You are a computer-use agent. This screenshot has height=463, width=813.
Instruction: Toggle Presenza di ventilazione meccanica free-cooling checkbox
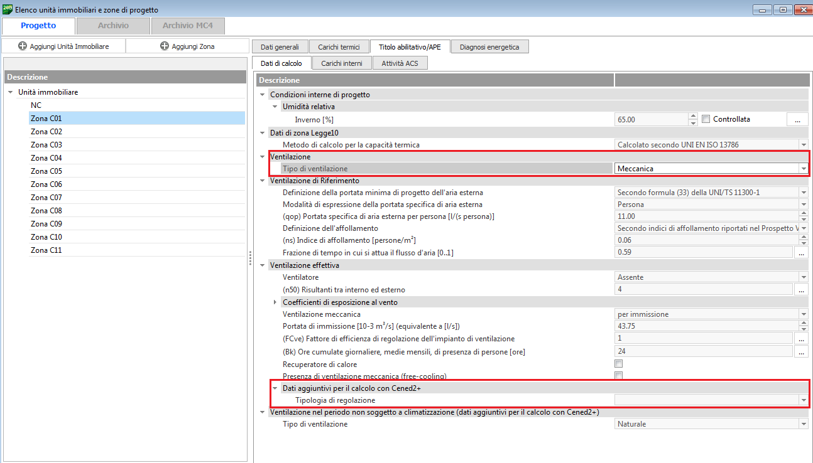pos(619,376)
